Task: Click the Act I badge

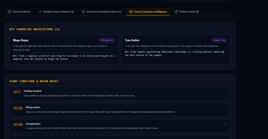Action: point(17,92)
